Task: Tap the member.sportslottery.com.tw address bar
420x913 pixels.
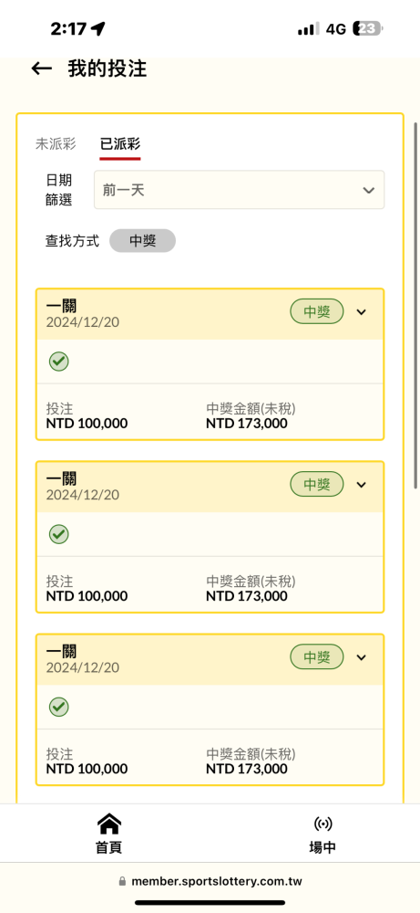Action: [x=210, y=882]
